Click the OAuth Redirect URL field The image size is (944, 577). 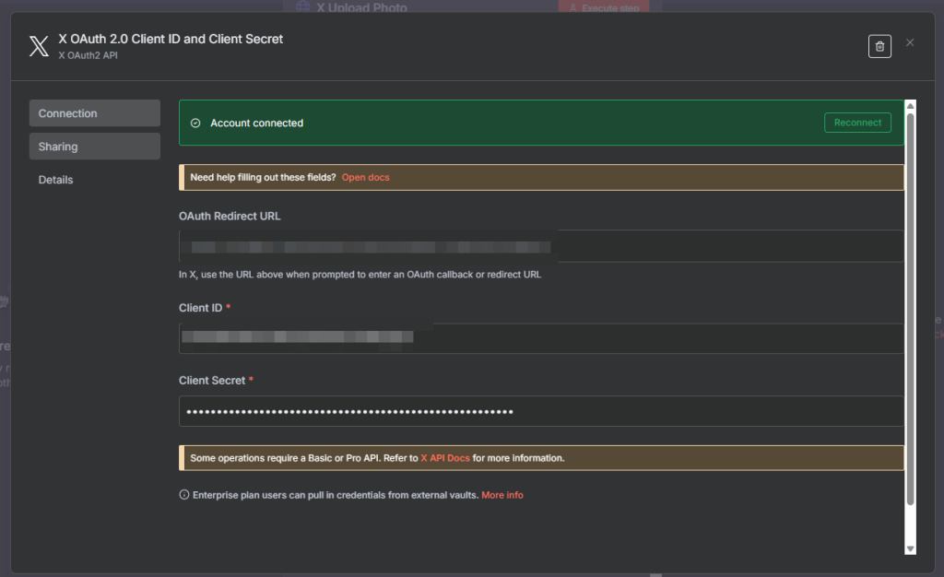pos(541,246)
